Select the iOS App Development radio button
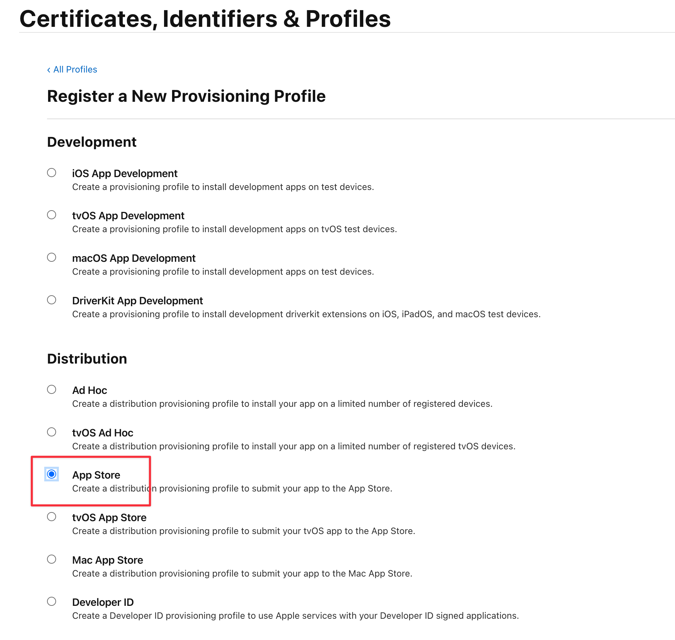This screenshot has width=675, height=640. click(x=52, y=173)
